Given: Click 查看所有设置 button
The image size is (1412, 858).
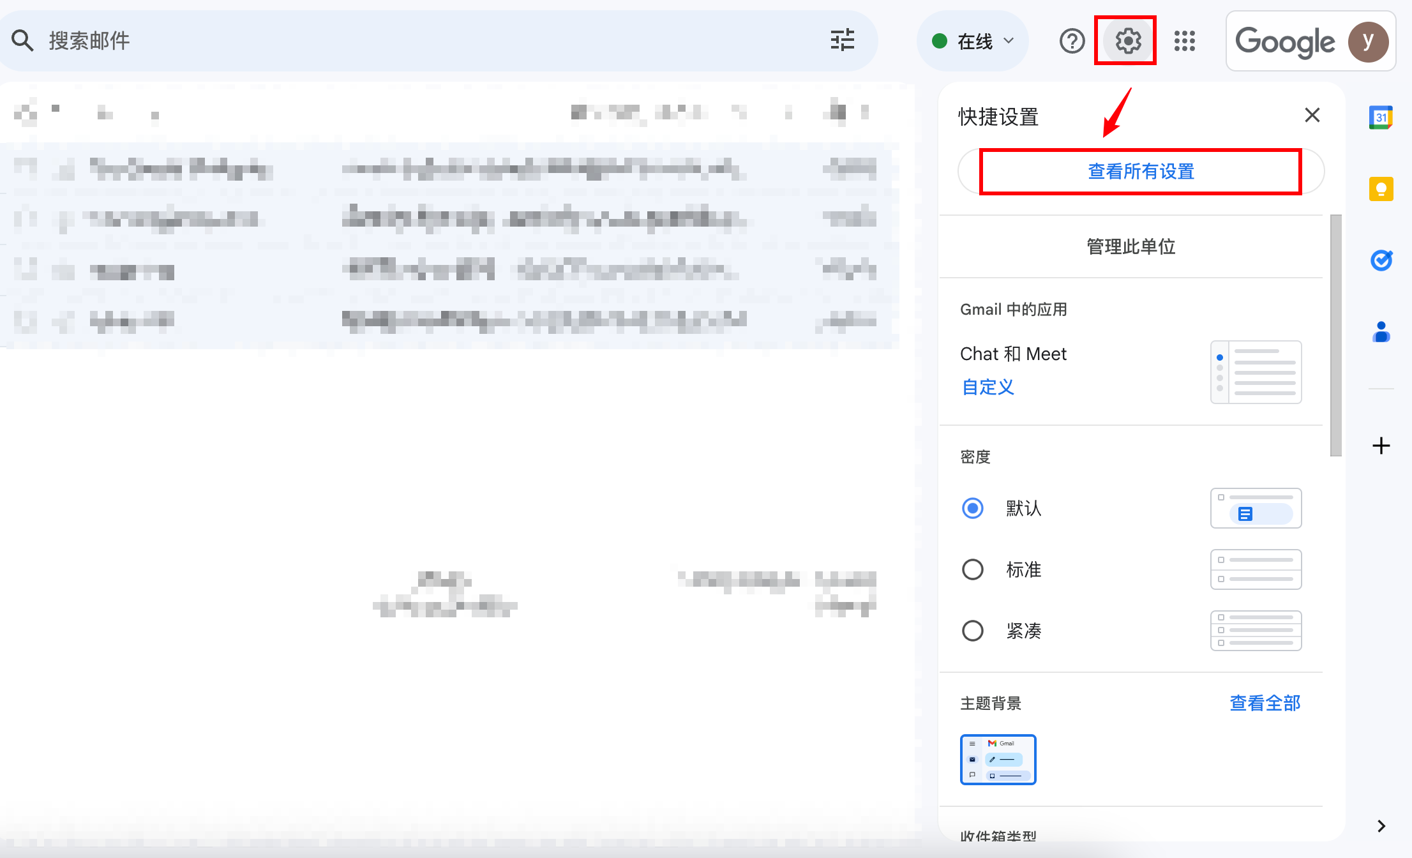Looking at the screenshot, I should click(x=1141, y=172).
